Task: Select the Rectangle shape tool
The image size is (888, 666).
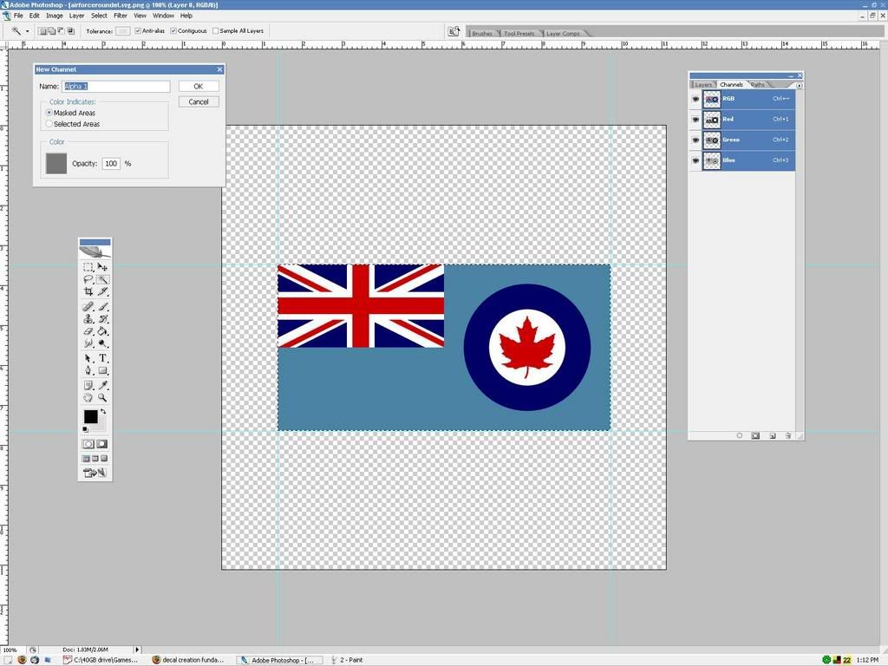Action: 102,371
